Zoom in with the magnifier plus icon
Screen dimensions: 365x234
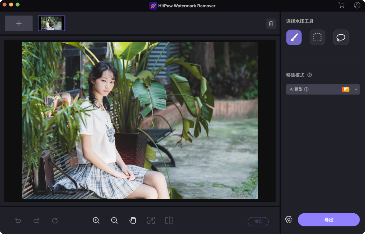click(x=96, y=221)
